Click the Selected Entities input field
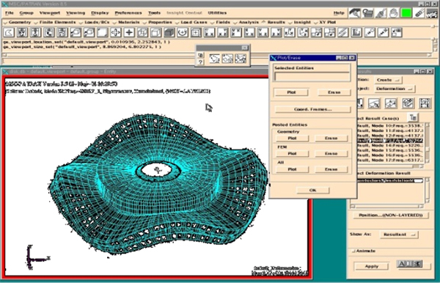 tap(312, 77)
